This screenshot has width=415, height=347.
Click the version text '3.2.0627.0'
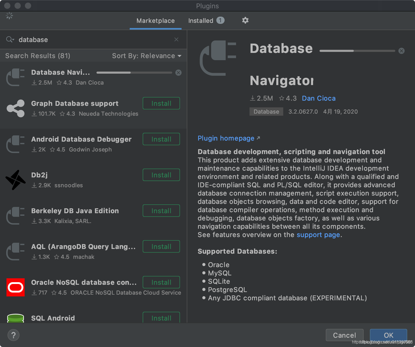click(x=303, y=112)
